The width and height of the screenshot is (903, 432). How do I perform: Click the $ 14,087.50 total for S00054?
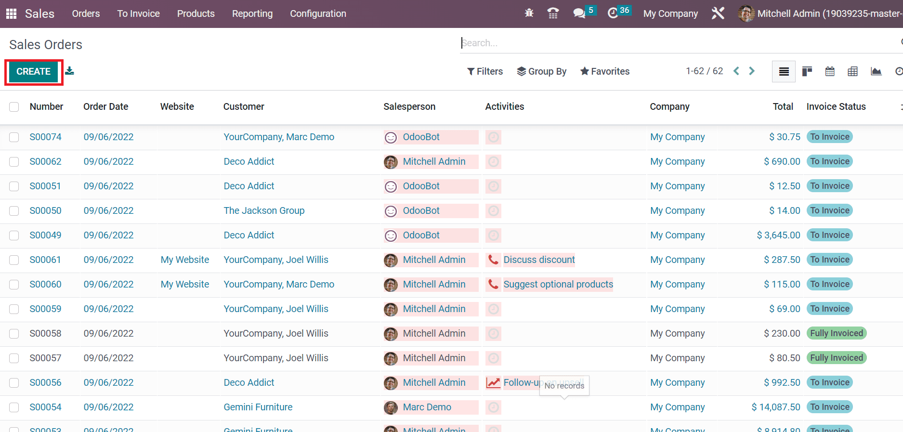[776, 407]
